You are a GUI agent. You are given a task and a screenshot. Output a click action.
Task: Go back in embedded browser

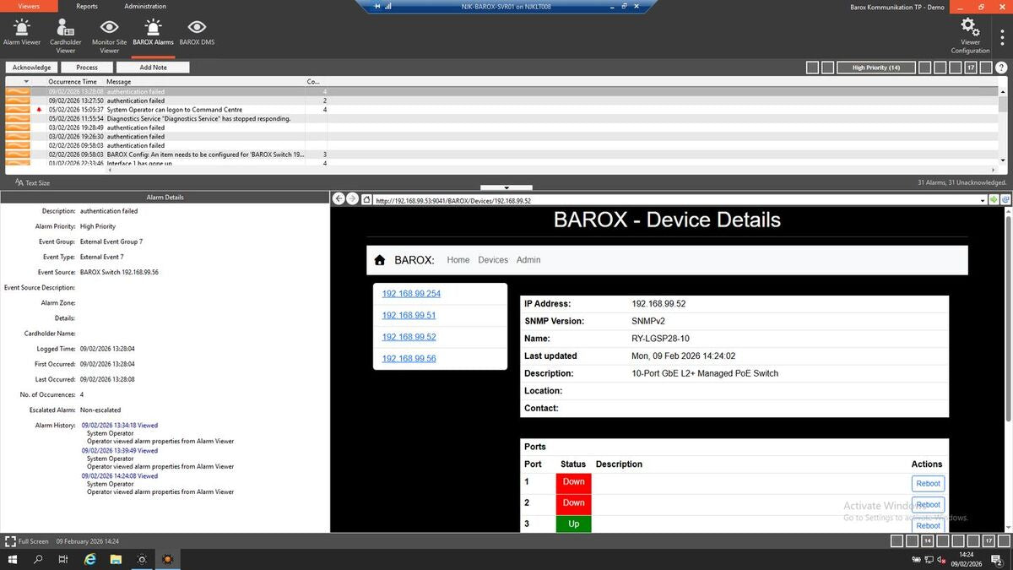coord(339,199)
